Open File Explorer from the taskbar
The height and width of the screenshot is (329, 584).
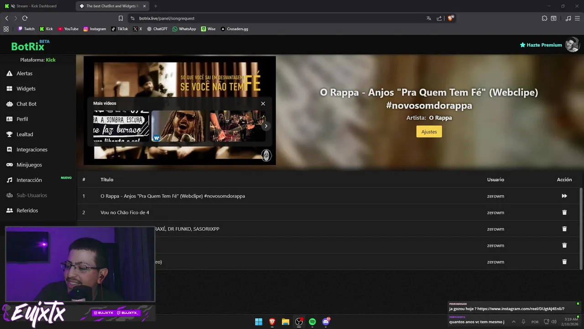tap(286, 322)
